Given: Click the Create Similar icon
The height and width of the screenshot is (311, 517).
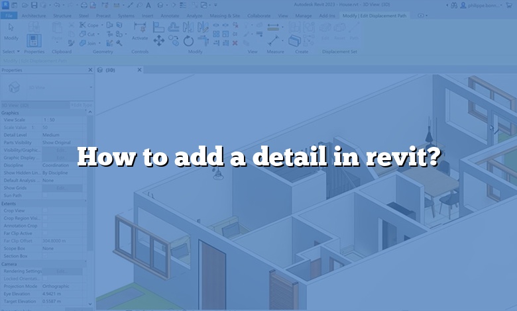Looking at the screenshot, I should (x=294, y=41).
